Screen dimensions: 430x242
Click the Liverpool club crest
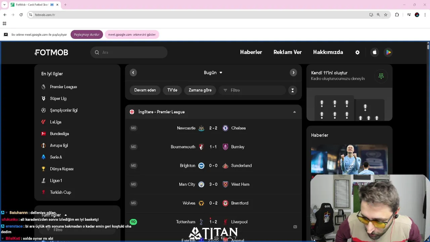click(x=225, y=222)
